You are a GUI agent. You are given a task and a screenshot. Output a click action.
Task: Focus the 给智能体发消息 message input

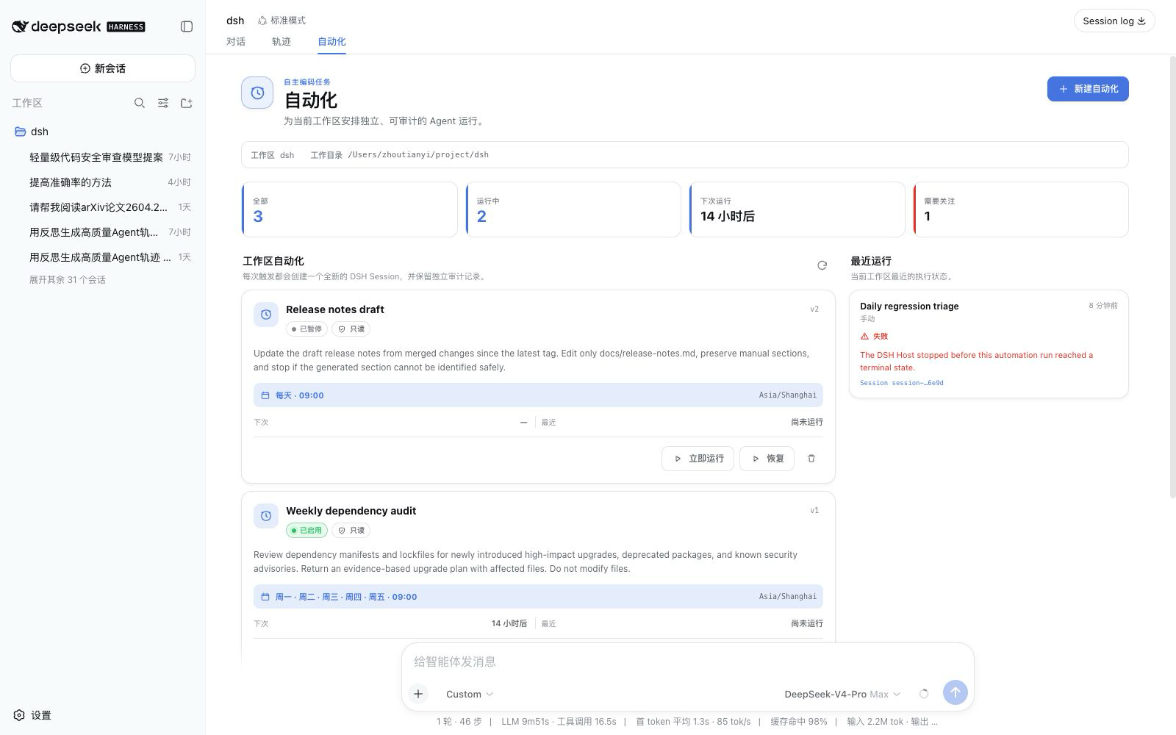click(x=687, y=661)
